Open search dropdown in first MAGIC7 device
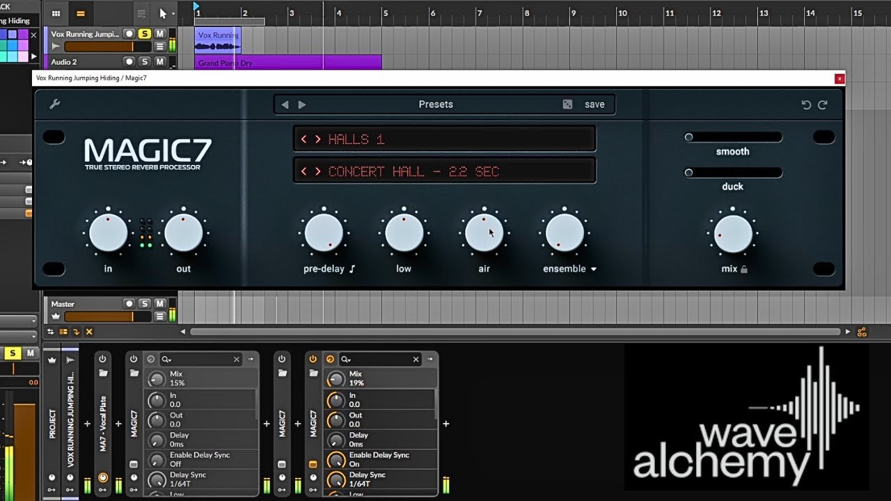The image size is (891, 501). click(x=166, y=360)
